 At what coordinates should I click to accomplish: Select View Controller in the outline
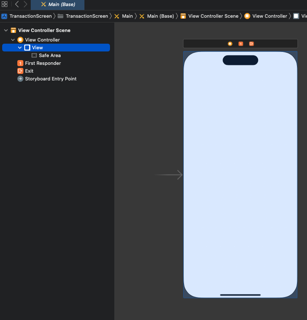tap(42, 40)
